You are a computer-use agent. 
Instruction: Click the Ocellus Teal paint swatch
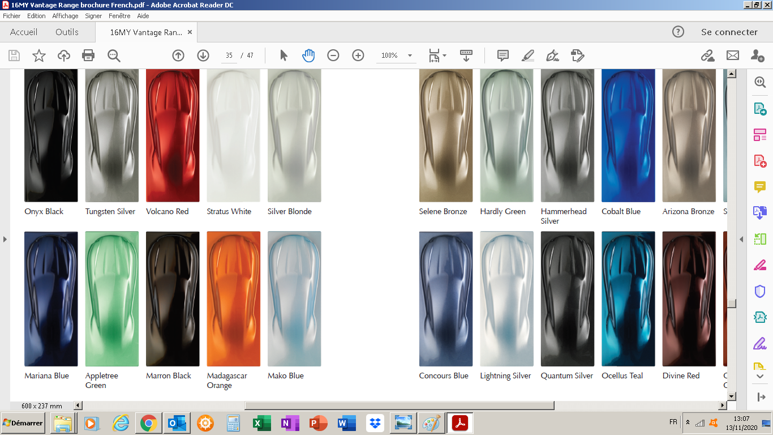point(628,298)
